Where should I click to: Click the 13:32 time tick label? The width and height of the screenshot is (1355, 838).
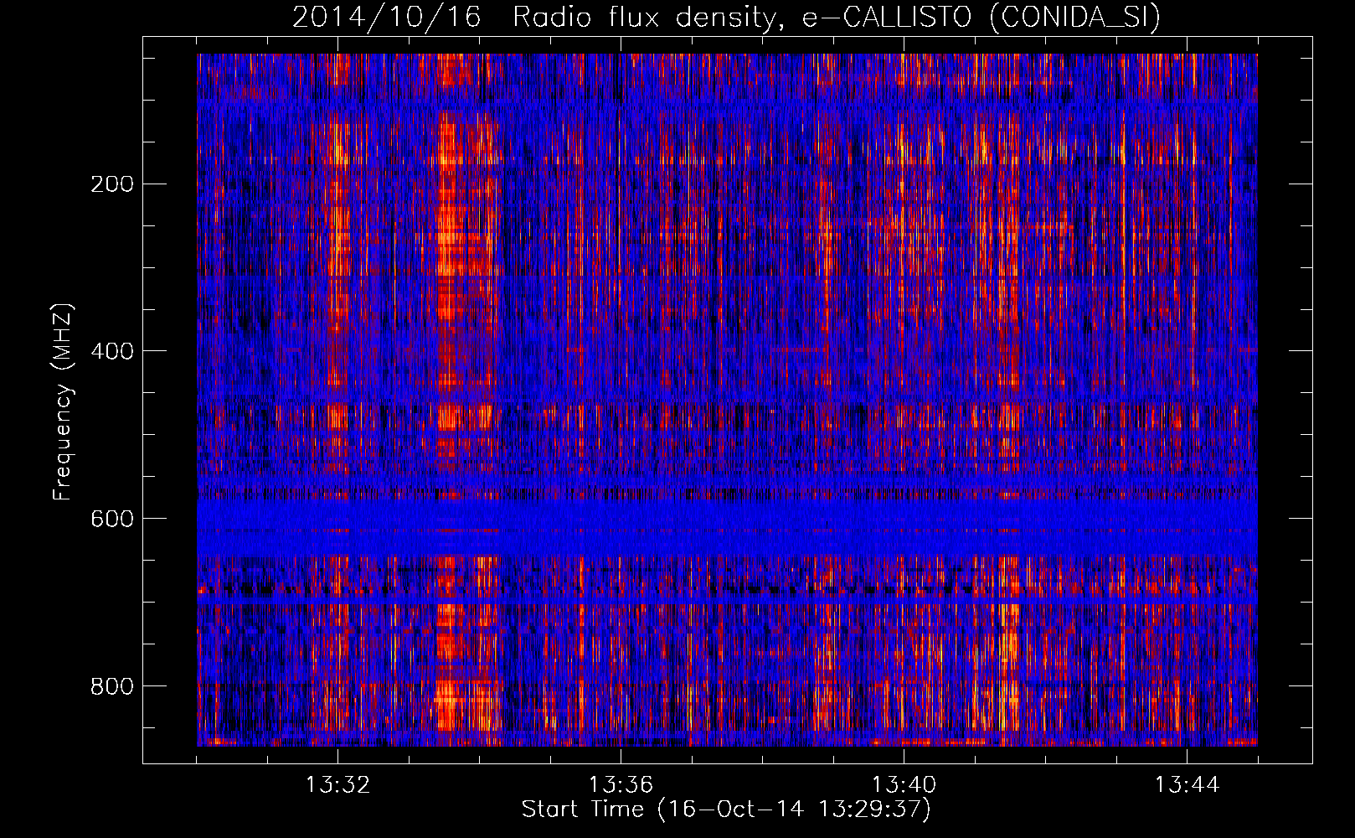tap(337, 785)
